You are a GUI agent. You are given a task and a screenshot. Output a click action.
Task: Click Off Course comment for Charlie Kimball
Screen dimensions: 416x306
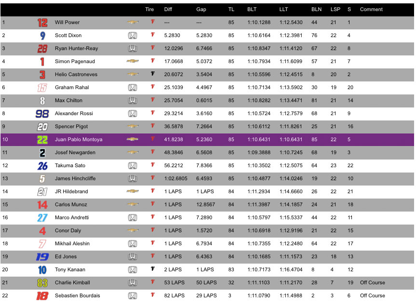(373, 283)
